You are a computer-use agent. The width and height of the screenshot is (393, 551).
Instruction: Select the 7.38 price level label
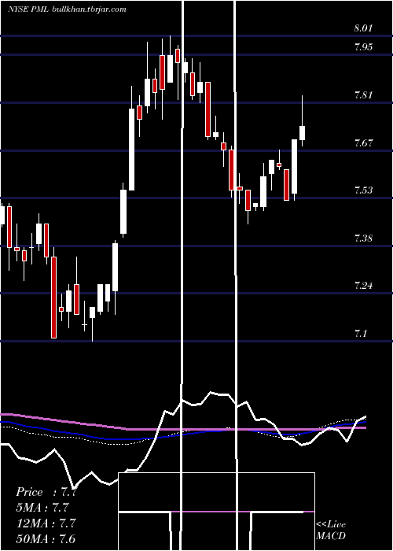coord(363,239)
